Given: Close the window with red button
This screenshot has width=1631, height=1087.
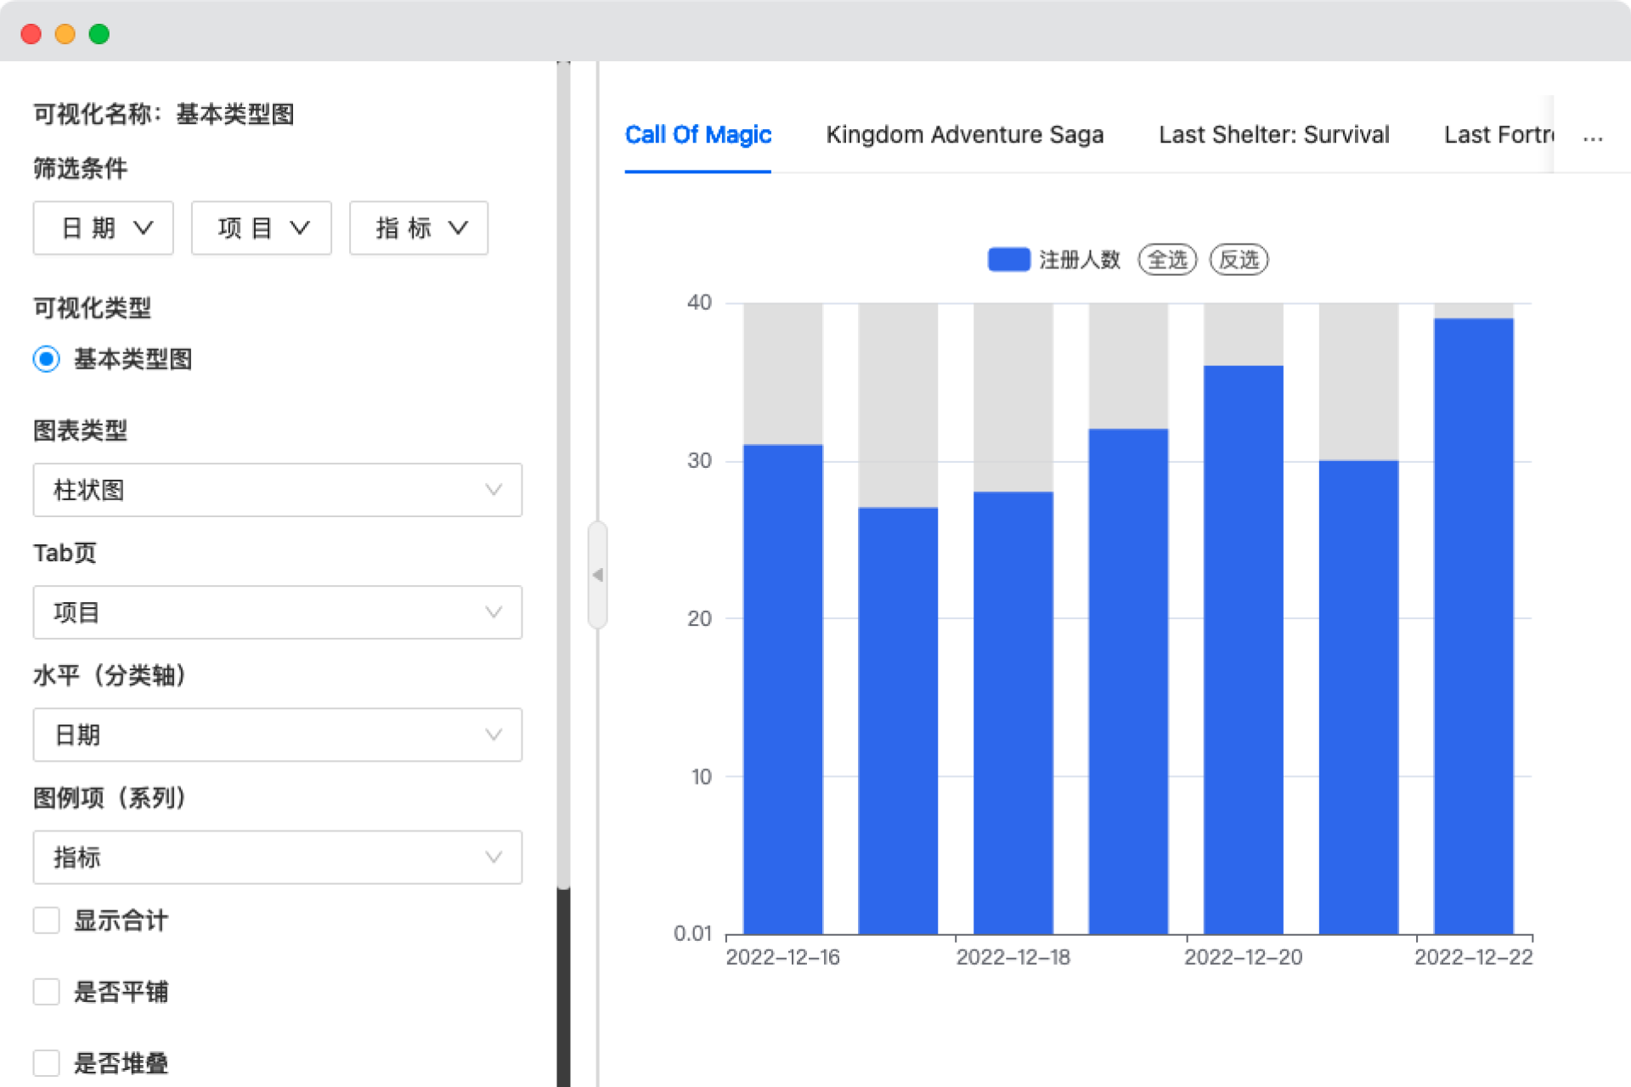Looking at the screenshot, I should pos(31,34).
